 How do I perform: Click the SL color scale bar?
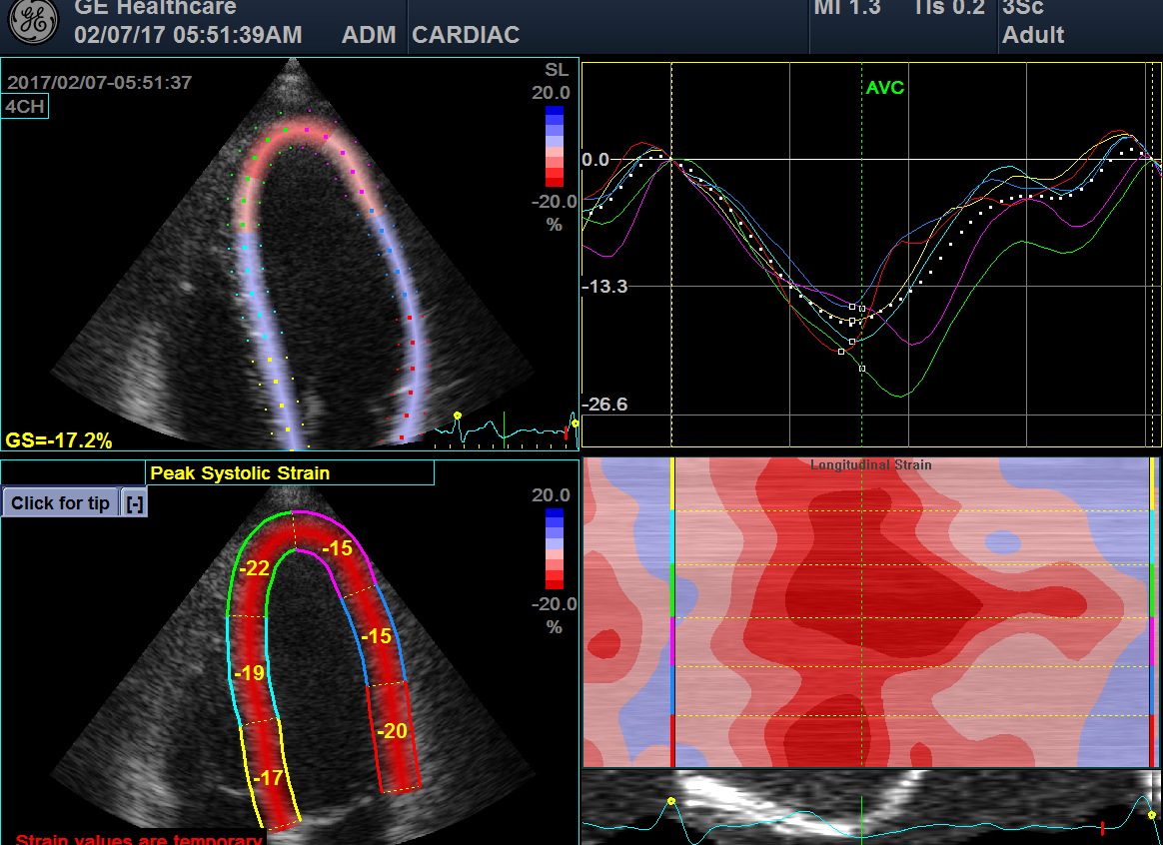coord(554,148)
